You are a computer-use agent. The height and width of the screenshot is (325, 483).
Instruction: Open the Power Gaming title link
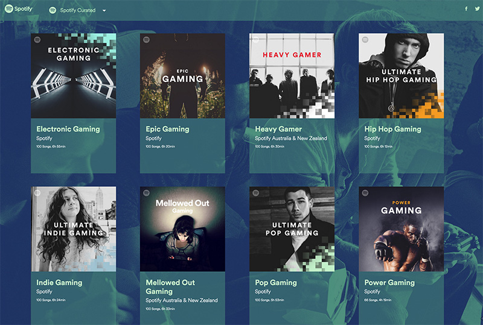pyautogui.click(x=389, y=283)
